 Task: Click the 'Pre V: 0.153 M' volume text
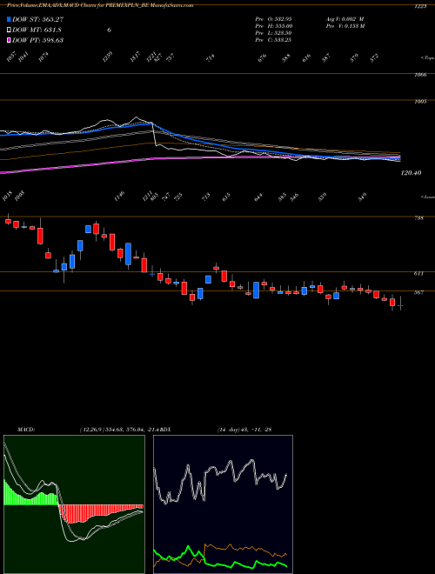click(x=345, y=26)
